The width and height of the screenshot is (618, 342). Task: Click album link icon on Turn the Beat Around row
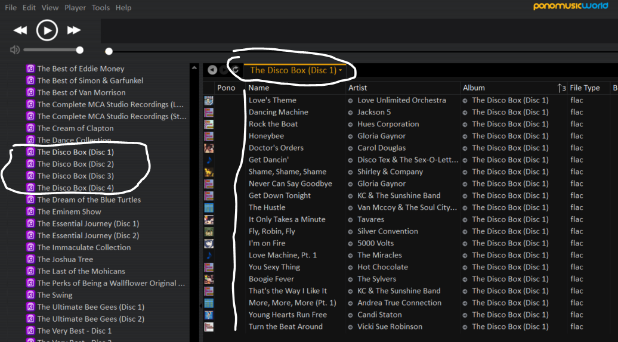coord(465,327)
